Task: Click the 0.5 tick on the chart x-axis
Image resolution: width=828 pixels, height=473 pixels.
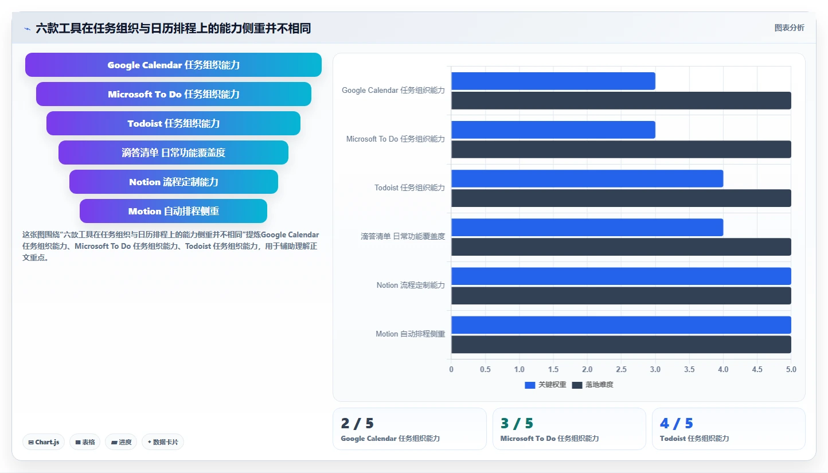Action: pos(485,370)
